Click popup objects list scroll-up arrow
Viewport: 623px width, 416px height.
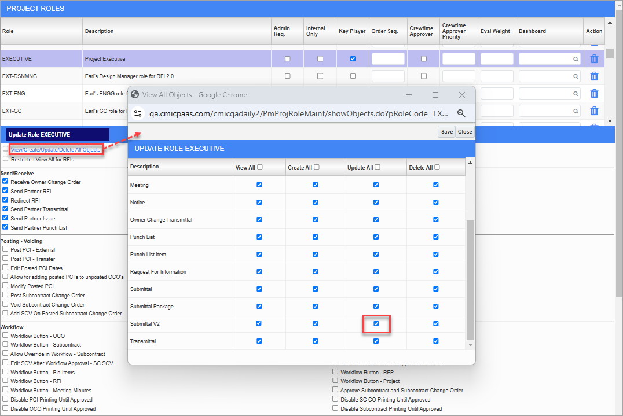tap(470, 163)
